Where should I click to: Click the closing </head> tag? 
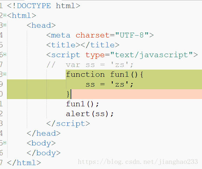[44, 133]
